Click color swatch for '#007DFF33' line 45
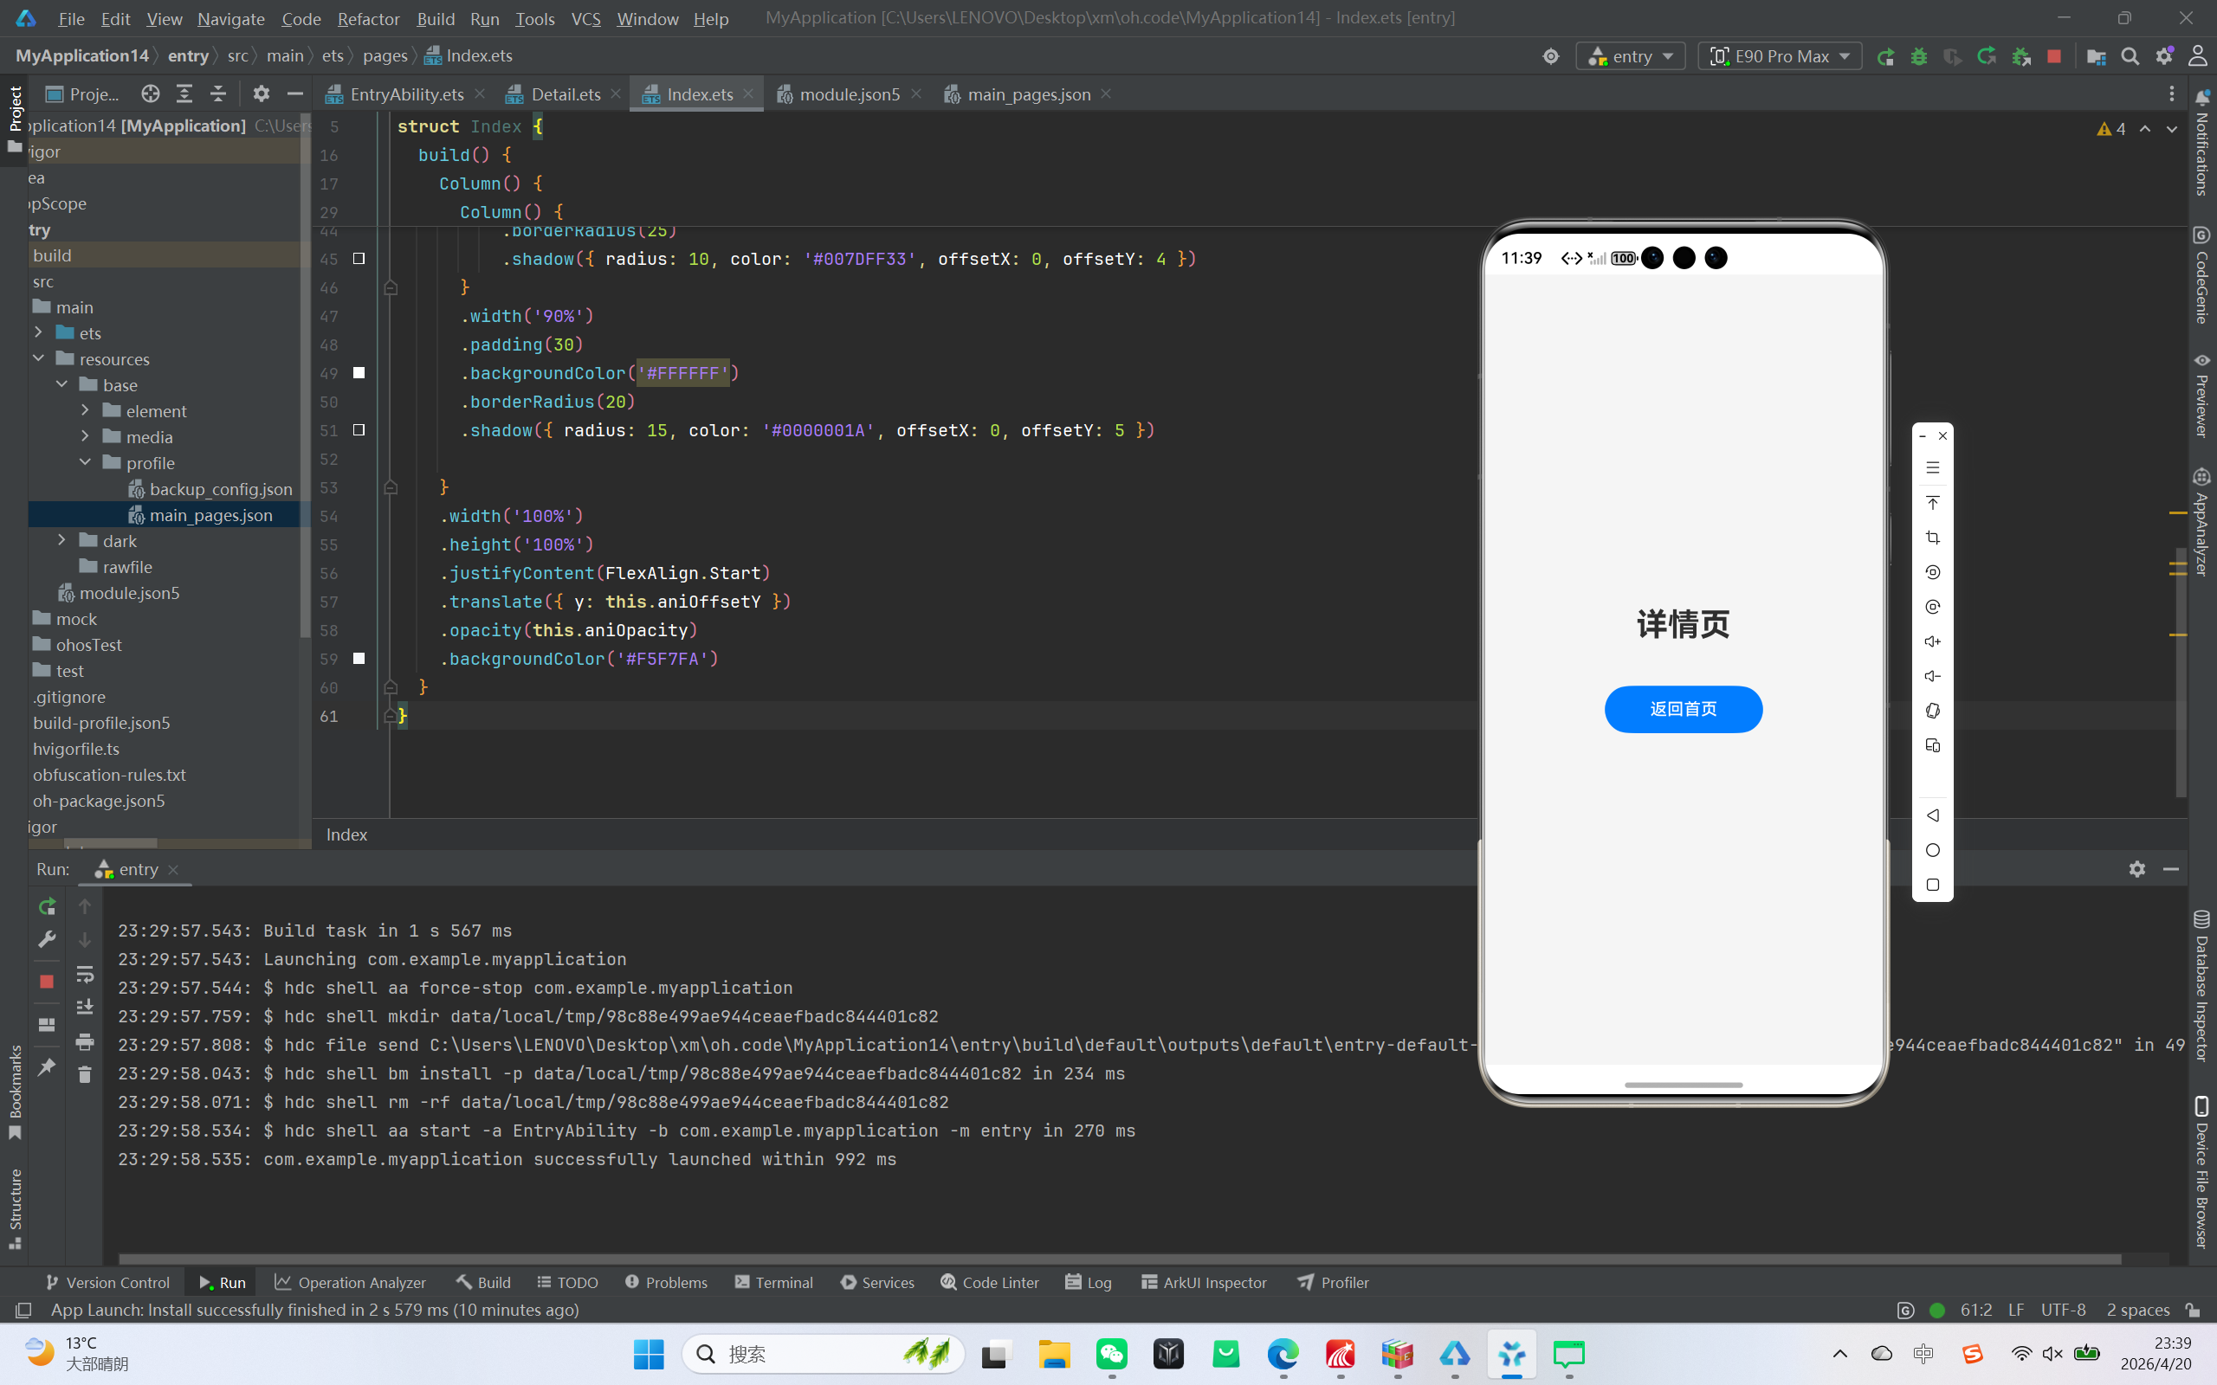This screenshot has height=1385, width=2217. tap(359, 258)
